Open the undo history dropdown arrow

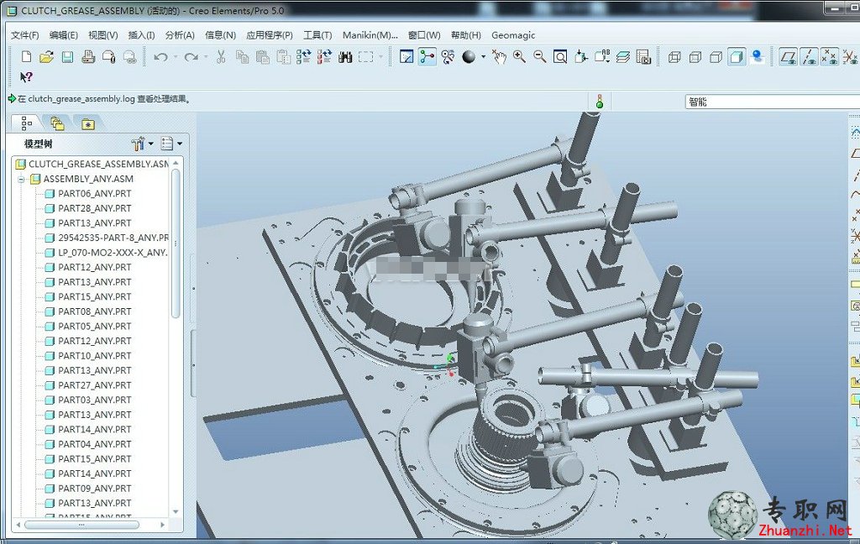coord(175,56)
